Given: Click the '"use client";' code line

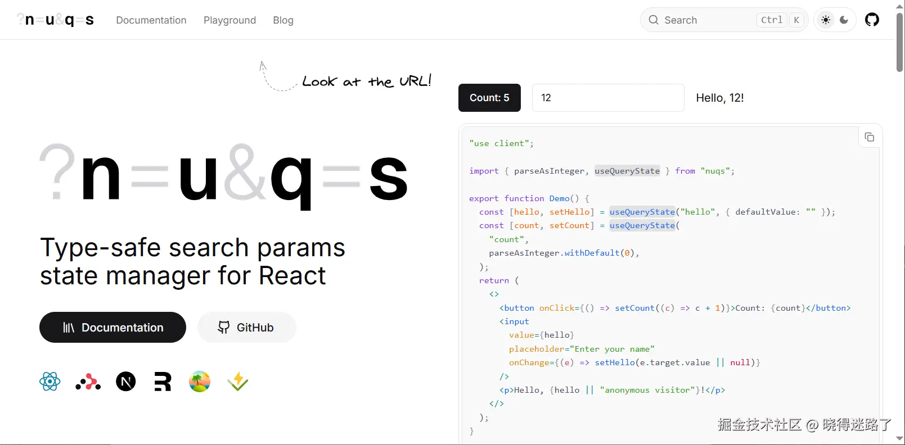Looking at the screenshot, I should pyautogui.click(x=501, y=143).
